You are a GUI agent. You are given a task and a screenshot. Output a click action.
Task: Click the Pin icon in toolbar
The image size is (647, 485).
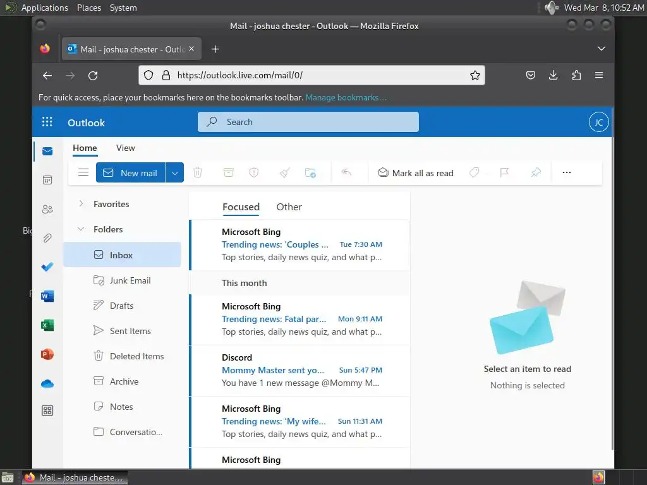pos(536,172)
